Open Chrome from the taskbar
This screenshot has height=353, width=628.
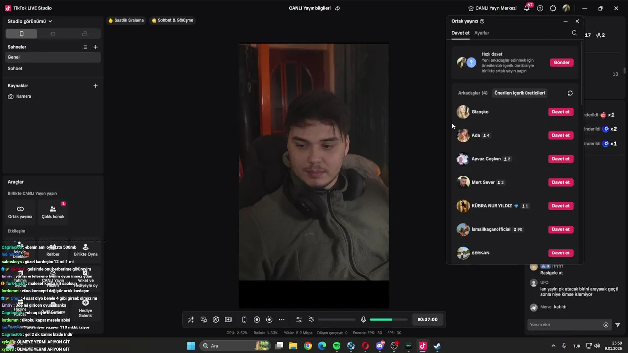308,346
